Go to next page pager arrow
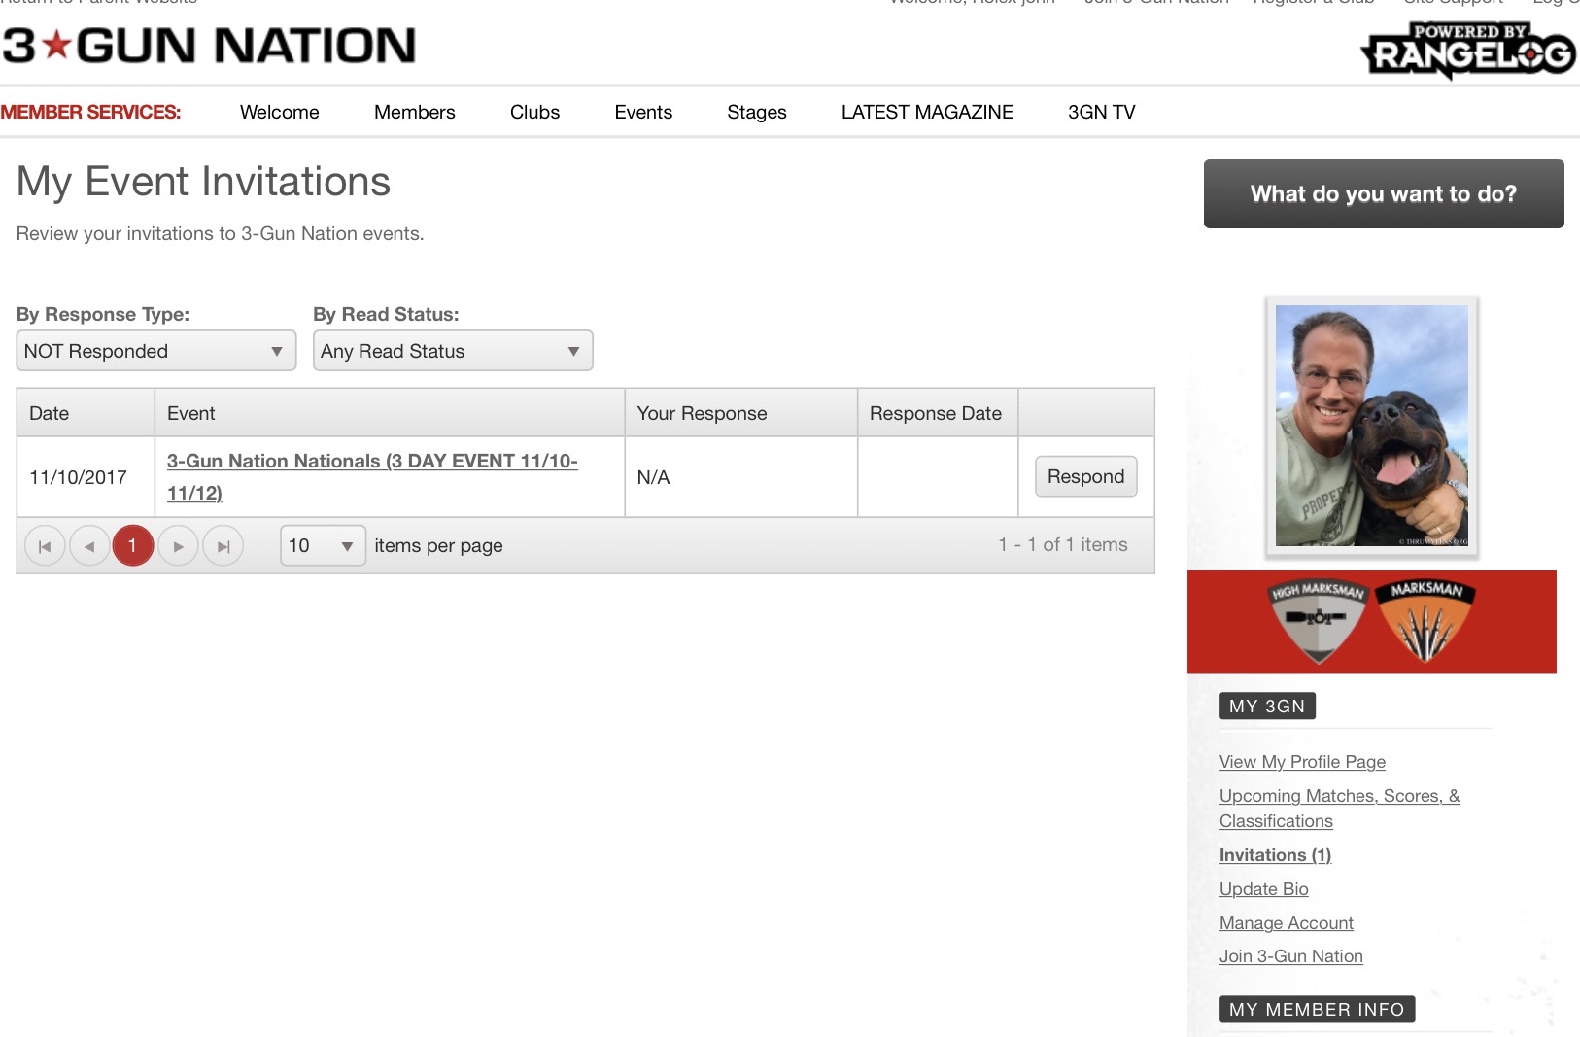The height and width of the screenshot is (1037, 1580). point(178,546)
